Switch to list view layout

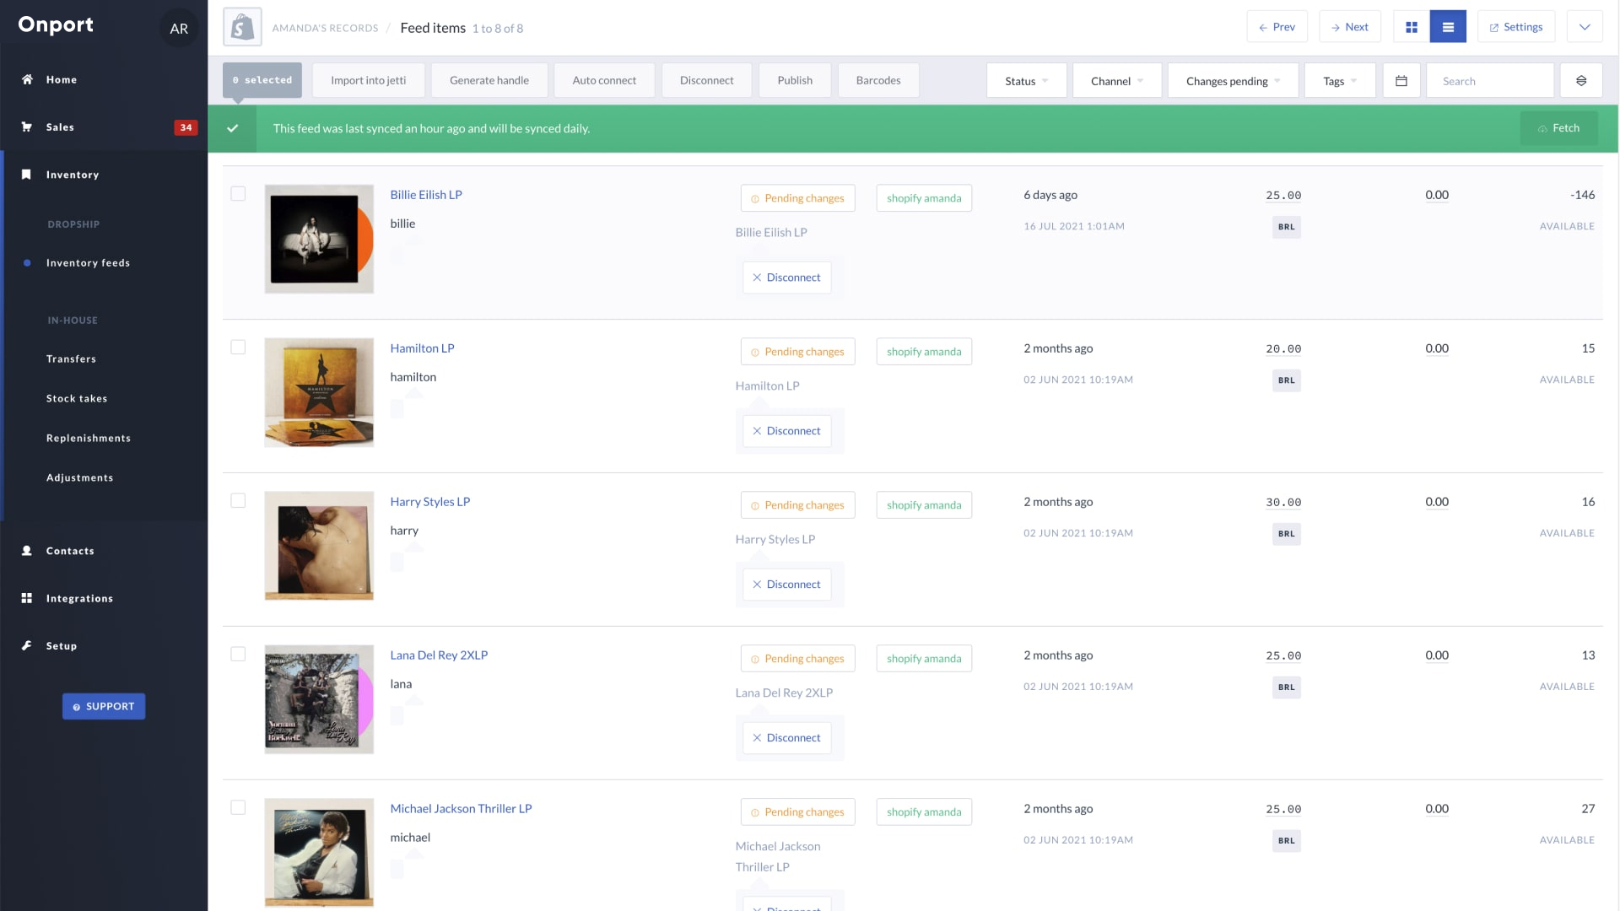(x=1448, y=27)
